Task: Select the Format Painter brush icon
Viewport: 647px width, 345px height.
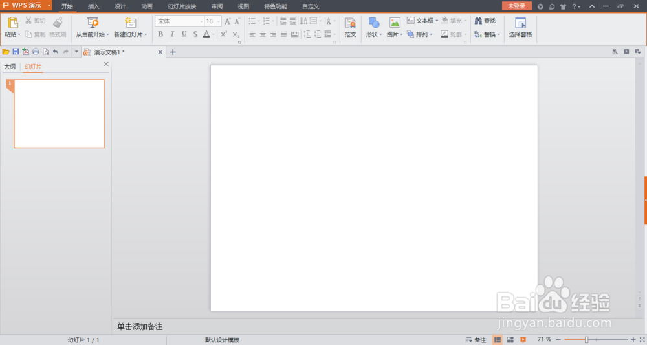Action: tap(58, 22)
